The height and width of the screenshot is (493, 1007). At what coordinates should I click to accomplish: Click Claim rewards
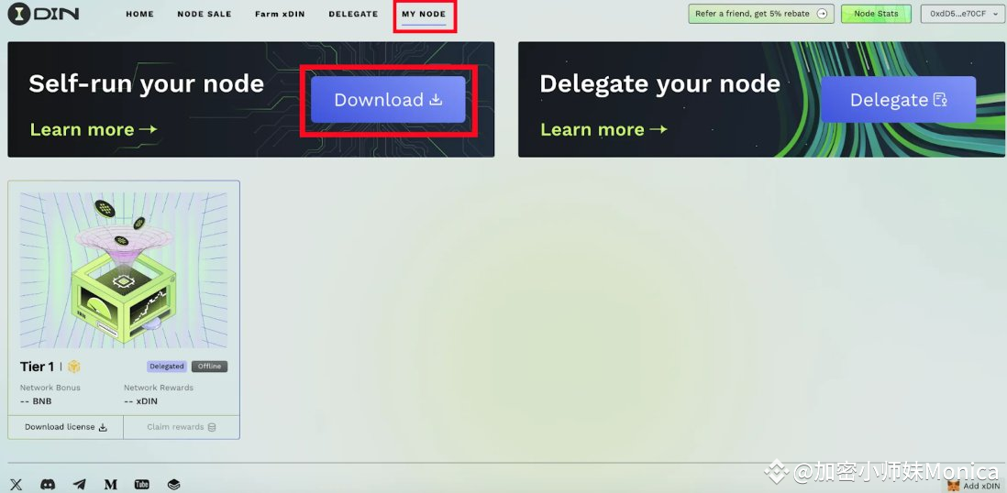181,427
